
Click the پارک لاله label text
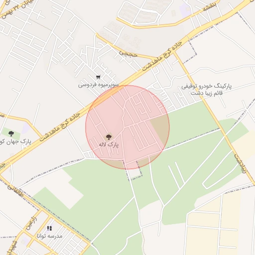tap(109, 144)
